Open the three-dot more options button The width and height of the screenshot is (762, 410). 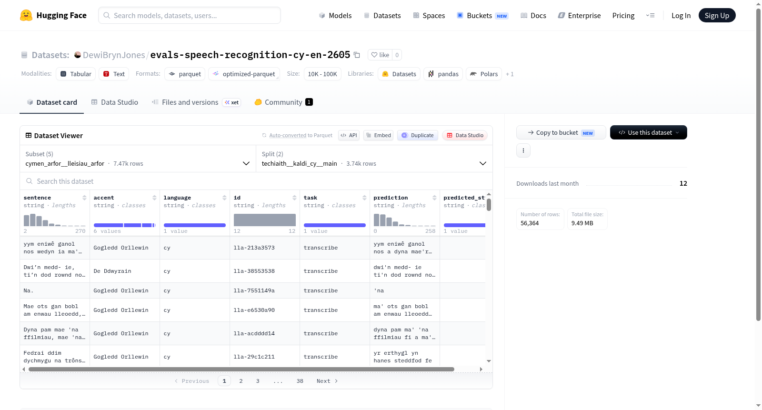(523, 150)
